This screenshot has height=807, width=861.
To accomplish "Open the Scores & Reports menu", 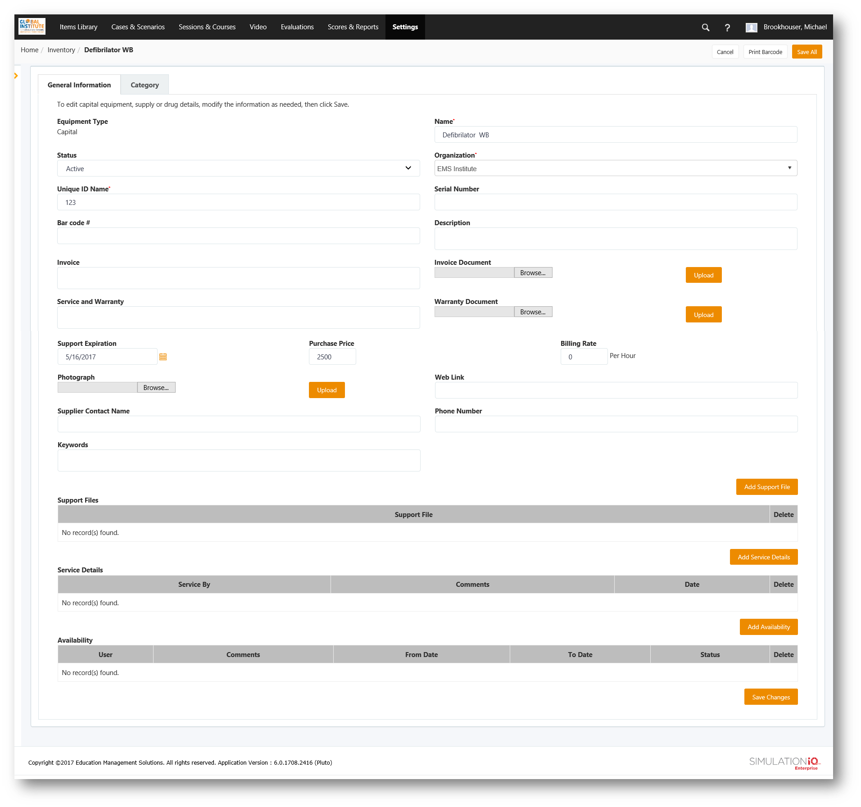I will click(353, 27).
